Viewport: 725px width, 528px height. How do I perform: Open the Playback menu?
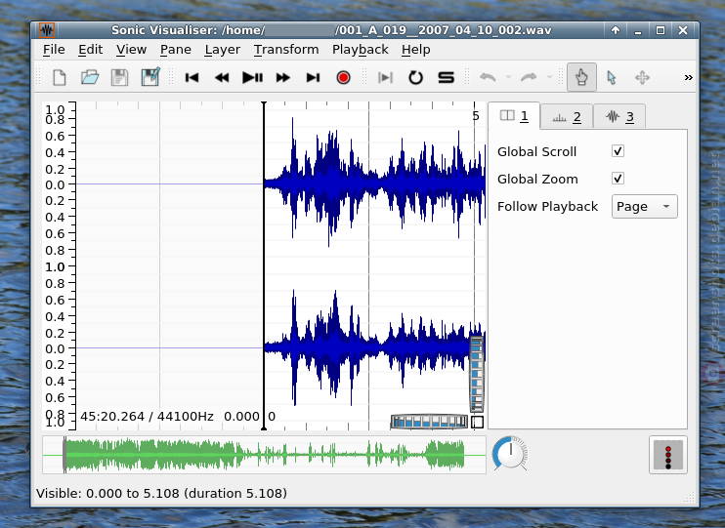[x=361, y=50]
